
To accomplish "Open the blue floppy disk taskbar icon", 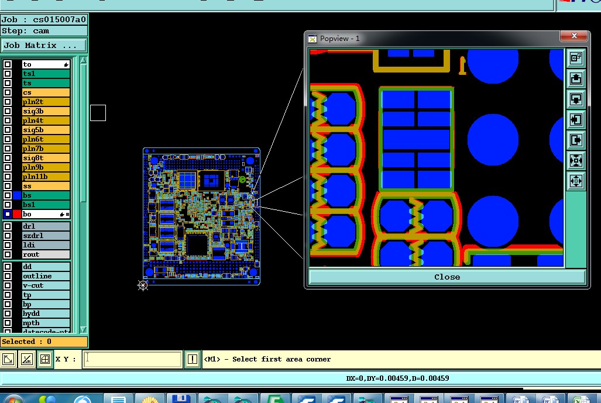I will [x=181, y=398].
